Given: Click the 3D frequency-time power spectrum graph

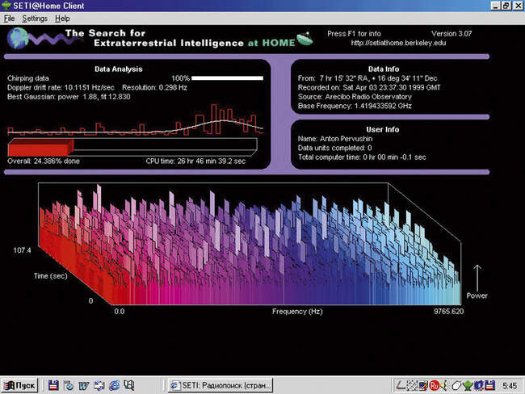Looking at the screenshot, I should click(x=250, y=244).
